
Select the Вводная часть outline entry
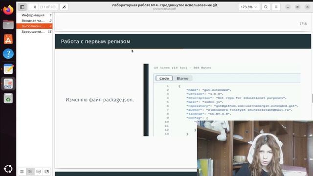click(x=34, y=21)
